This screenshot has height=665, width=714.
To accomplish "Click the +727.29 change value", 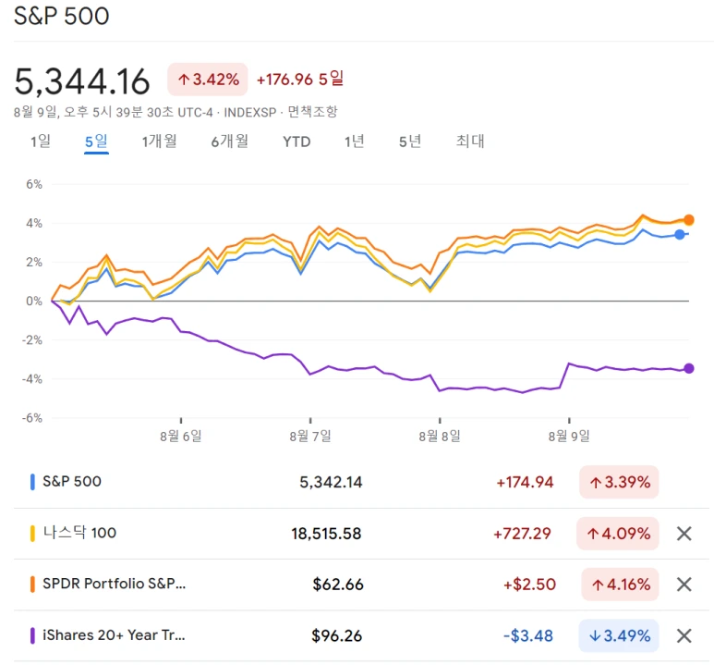I will [522, 533].
